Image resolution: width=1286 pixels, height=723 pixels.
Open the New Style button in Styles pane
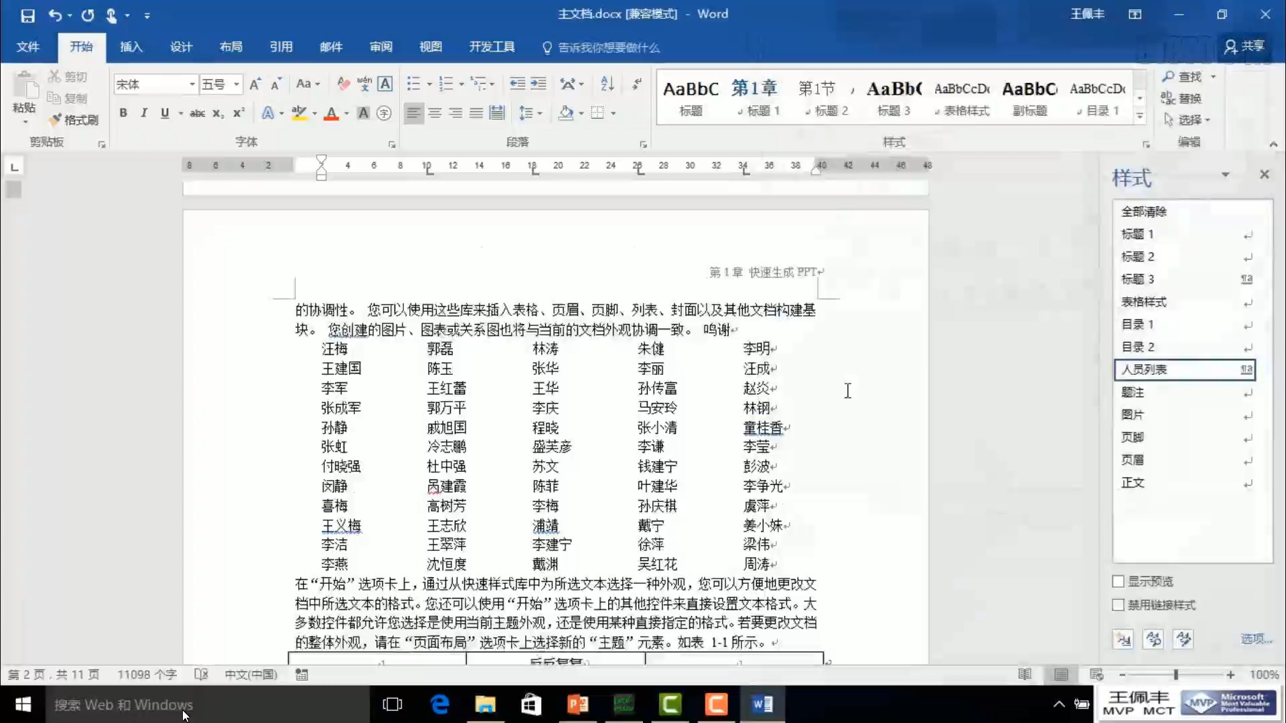click(x=1123, y=639)
